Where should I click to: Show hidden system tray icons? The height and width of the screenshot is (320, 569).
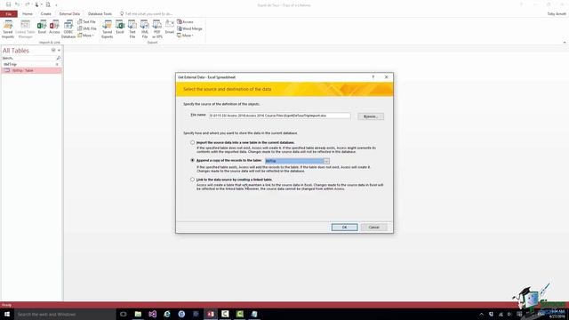[x=481, y=314]
